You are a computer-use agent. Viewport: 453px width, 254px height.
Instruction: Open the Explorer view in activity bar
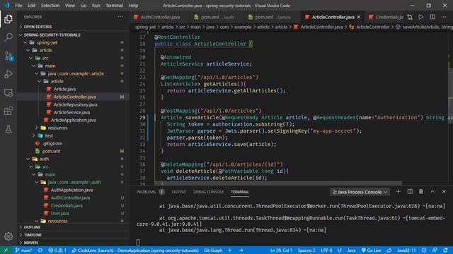pyautogui.click(x=8, y=19)
